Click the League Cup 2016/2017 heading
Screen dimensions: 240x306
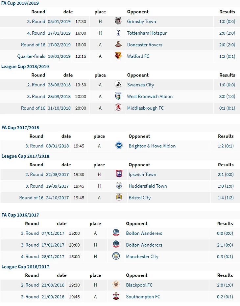pyautogui.click(x=25, y=266)
